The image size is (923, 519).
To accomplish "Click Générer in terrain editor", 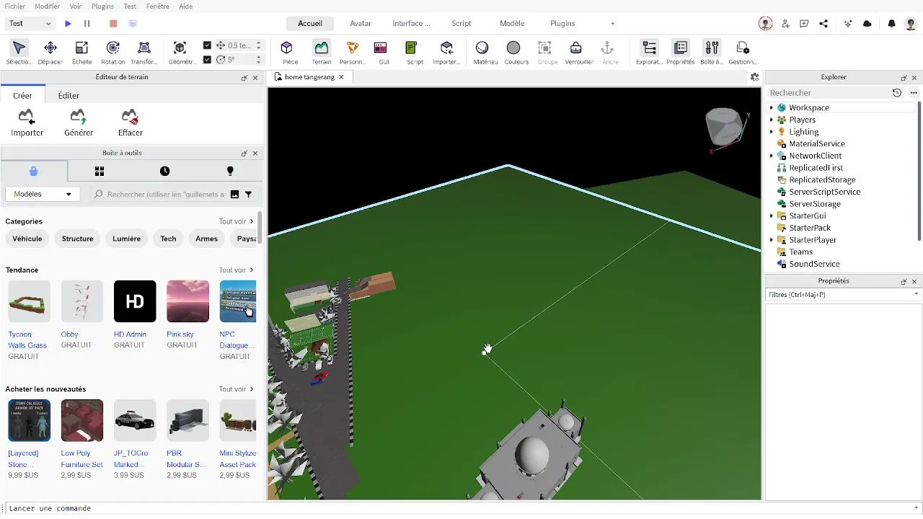I will [x=79, y=123].
